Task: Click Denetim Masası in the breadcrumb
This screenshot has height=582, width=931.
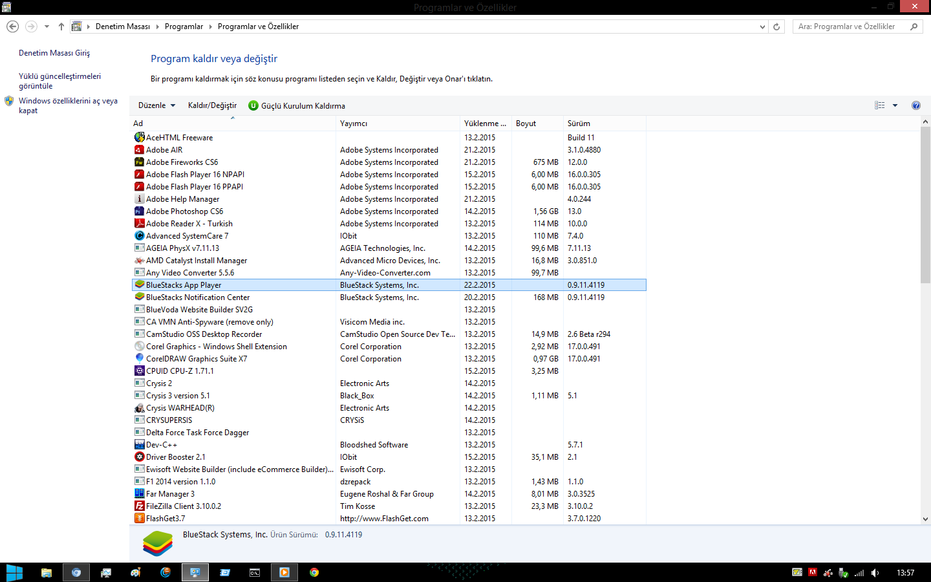Action: pyautogui.click(x=123, y=27)
